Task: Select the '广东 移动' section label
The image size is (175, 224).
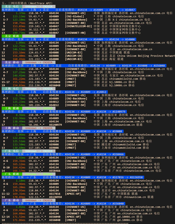Action: pos(12,200)
